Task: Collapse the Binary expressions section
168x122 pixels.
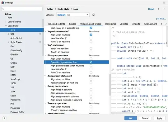Action: point(45,55)
